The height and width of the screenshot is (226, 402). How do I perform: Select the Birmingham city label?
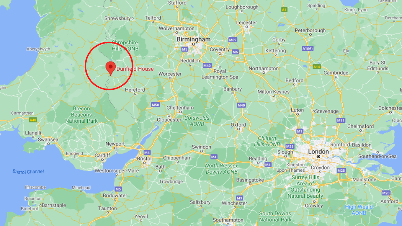click(193, 40)
